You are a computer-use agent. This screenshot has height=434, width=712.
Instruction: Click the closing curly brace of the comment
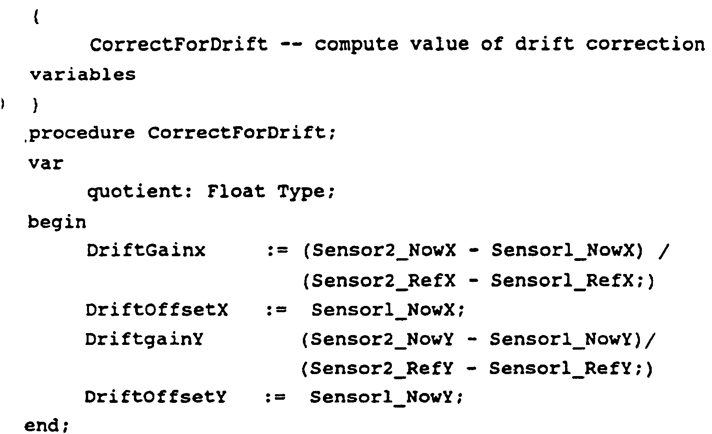click(35, 106)
